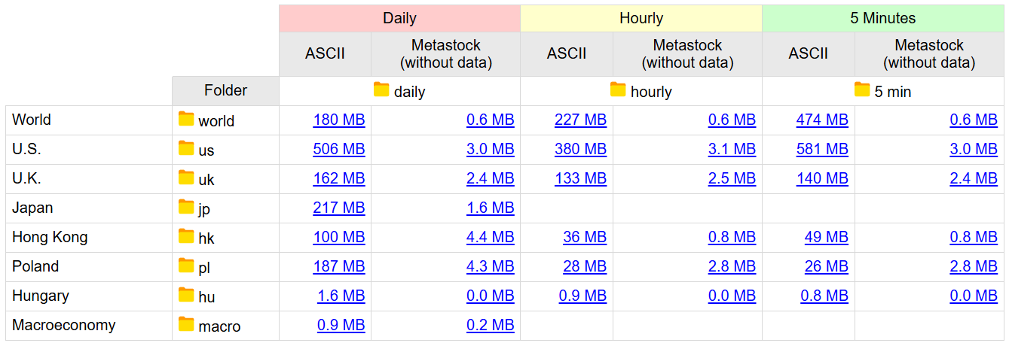Open the macro folder icon
The width and height of the screenshot is (1009, 346).
coord(186,324)
